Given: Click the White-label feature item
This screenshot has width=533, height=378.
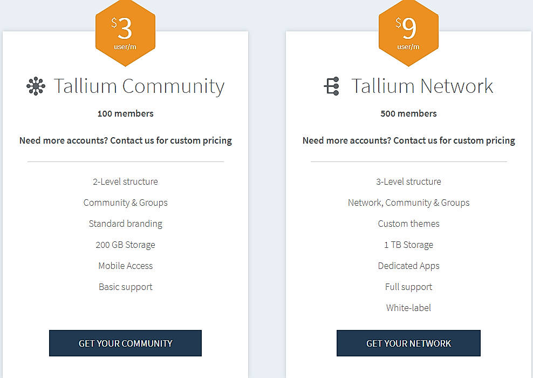Looking at the screenshot, I should click(x=408, y=308).
